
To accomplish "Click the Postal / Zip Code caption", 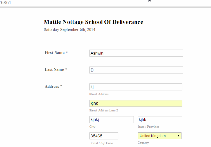I will 101,143.
